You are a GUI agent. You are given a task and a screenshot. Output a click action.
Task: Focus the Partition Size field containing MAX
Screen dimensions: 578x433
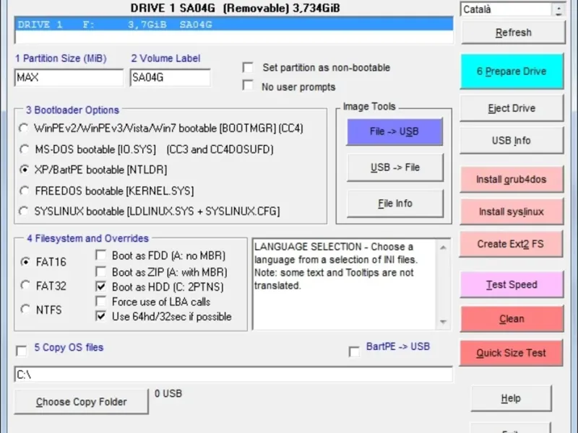(69, 78)
